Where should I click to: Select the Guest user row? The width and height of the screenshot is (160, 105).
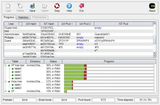pyautogui.click(x=78, y=41)
